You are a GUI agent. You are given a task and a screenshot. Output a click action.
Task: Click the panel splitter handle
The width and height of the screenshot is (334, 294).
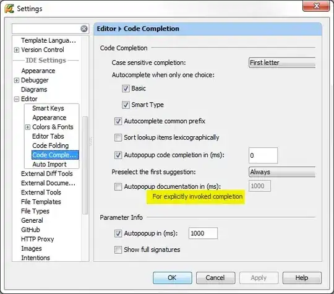pyautogui.click(x=91, y=141)
